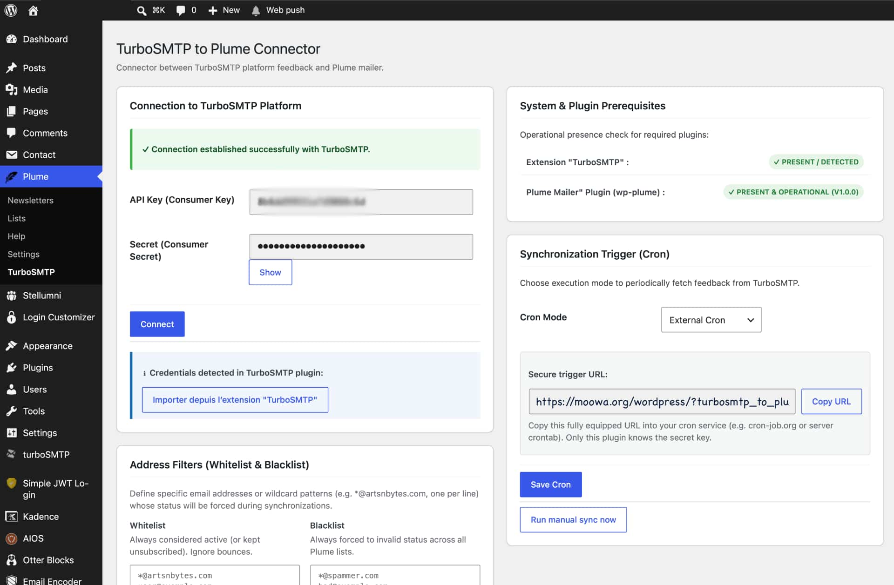Click the plus New icon
The image size is (894, 585).
coord(212,10)
